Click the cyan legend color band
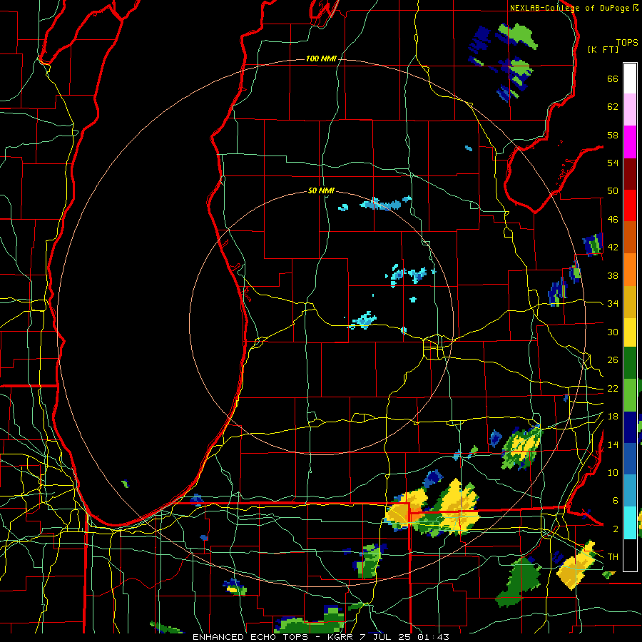 [630, 522]
